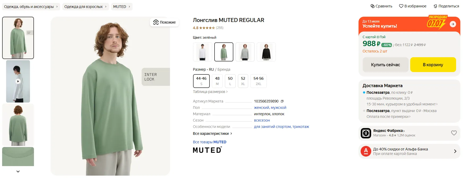Open the size table link
Viewport: 463px width, 178px height.
[210, 92]
